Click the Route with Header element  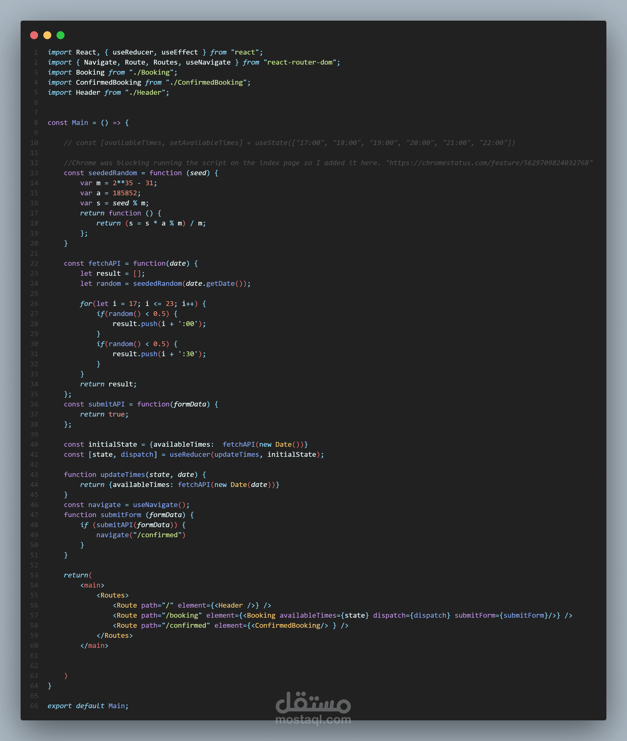(x=192, y=606)
